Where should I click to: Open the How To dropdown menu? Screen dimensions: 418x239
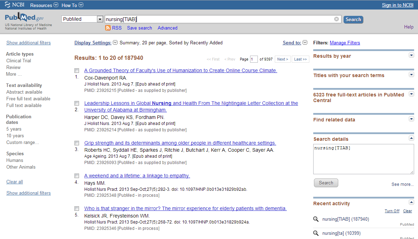[72, 5]
